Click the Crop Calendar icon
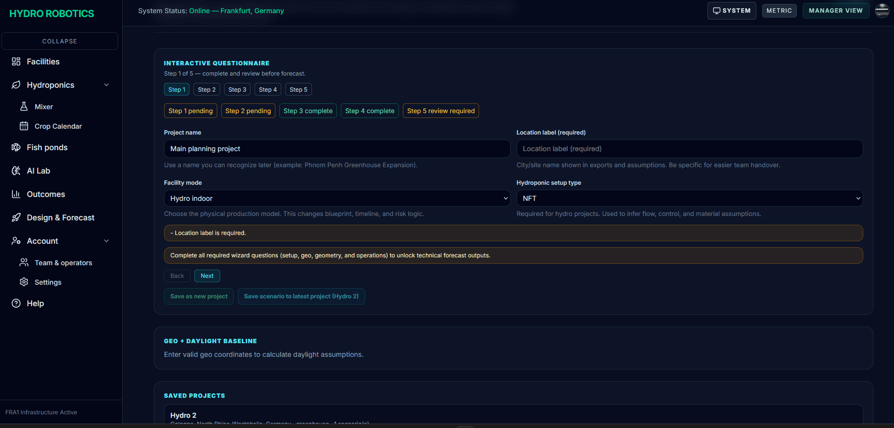This screenshot has width=894, height=428. (x=24, y=126)
